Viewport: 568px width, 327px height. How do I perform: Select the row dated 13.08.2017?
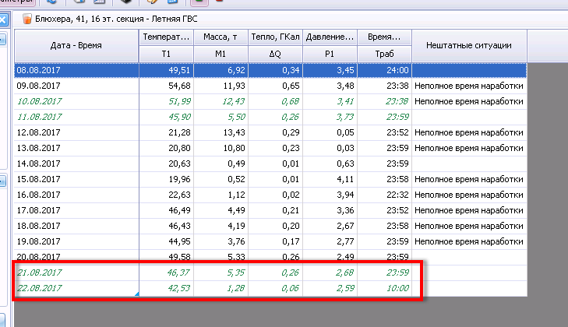tap(270, 148)
